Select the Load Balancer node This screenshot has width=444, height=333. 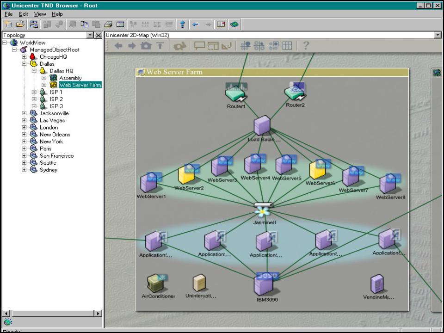click(262, 125)
